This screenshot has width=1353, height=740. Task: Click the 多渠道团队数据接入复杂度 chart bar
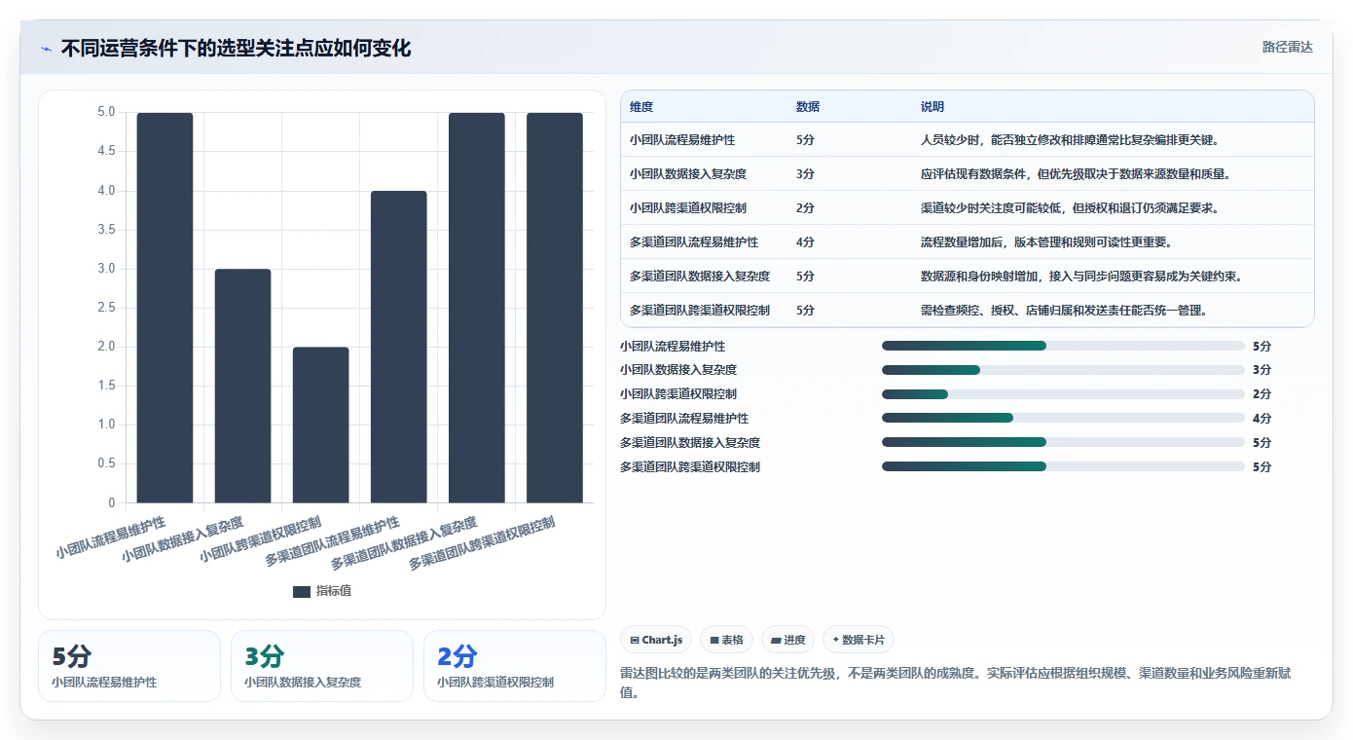click(x=476, y=308)
